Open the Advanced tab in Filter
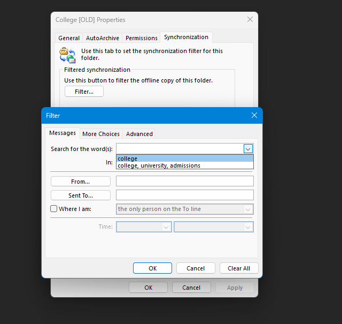 pyautogui.click(x=139, y=134)
